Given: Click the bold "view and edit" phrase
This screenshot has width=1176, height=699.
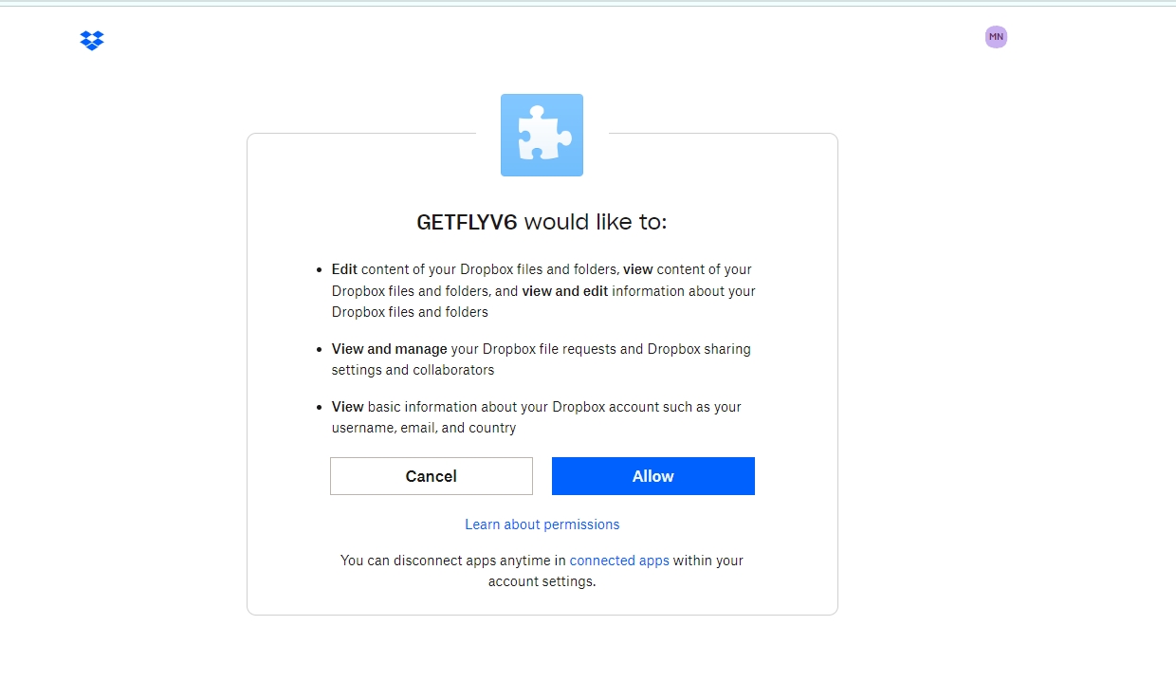Looking at the screenshot, I should pos(565,291).
